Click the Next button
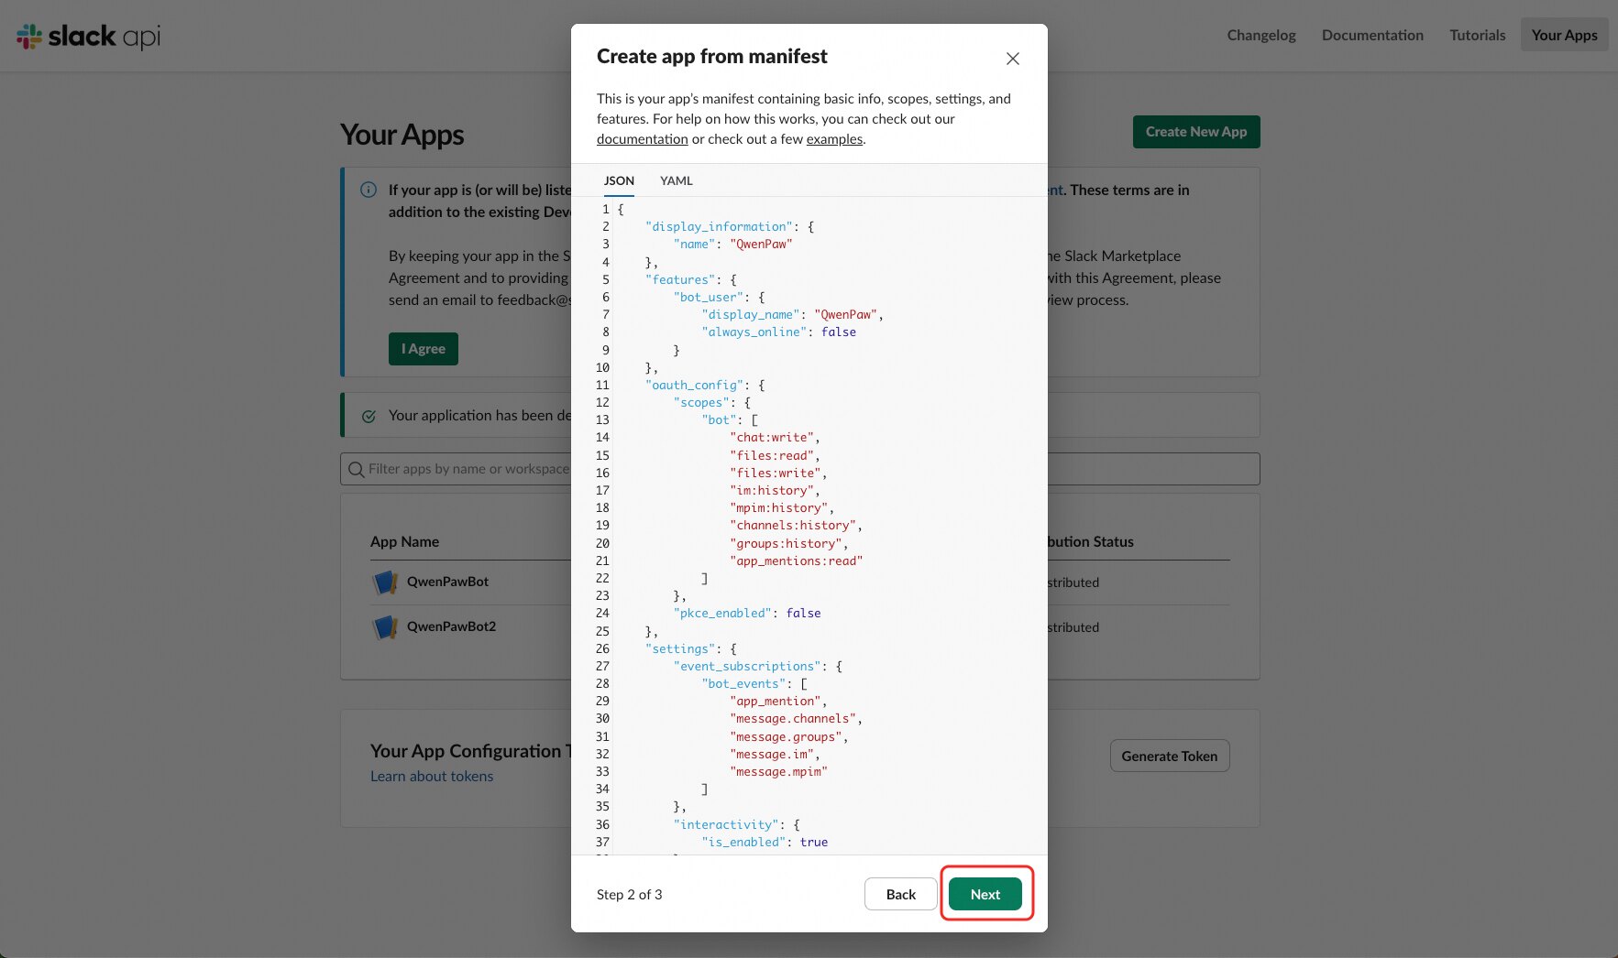This screenshot has width=1618, height=958. tap(985, 894)
